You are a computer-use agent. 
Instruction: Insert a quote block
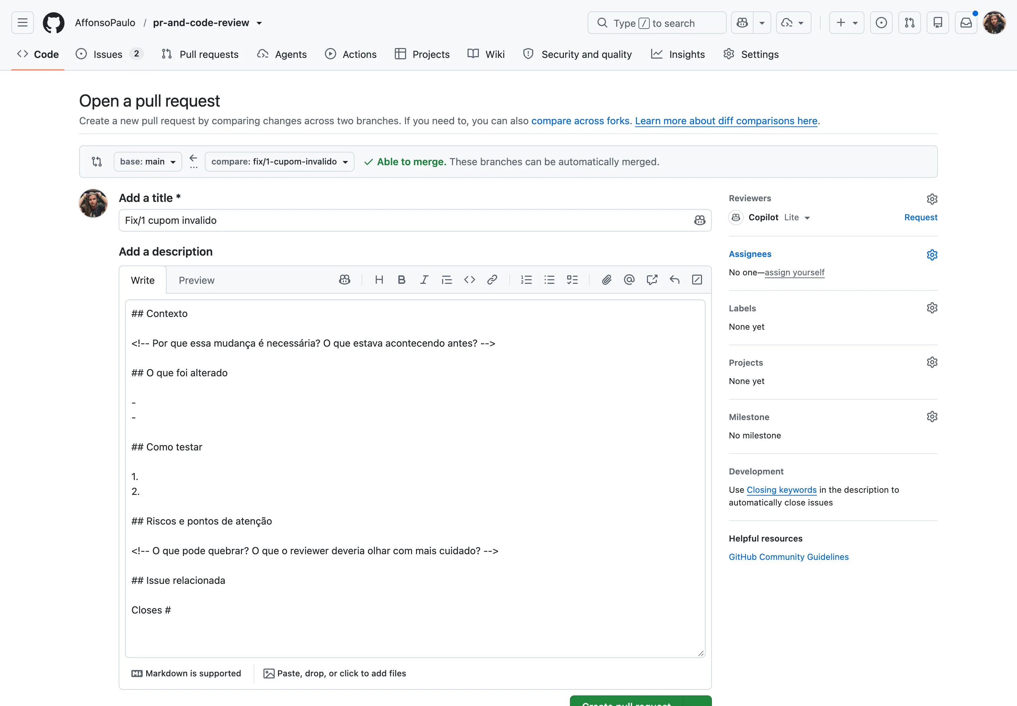[447, 280]
